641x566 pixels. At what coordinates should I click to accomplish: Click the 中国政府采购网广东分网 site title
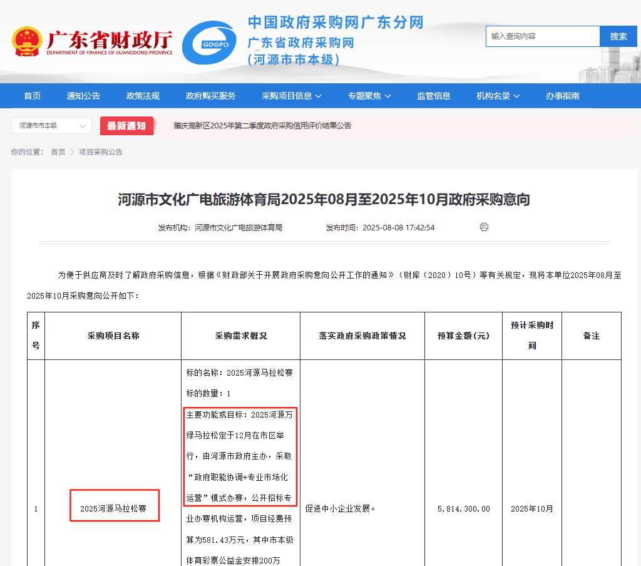336,23
